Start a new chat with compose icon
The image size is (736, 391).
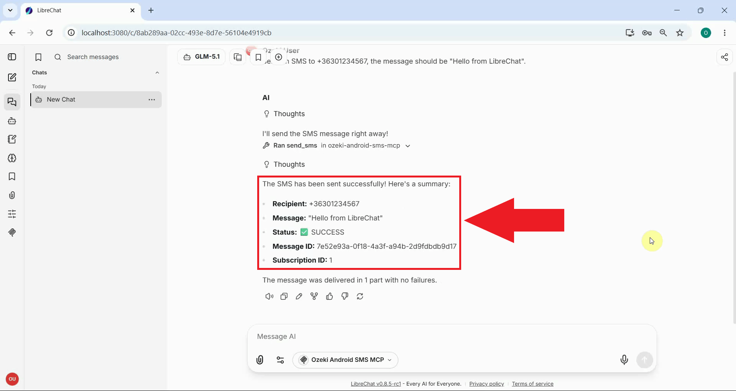tap(12, 77)
